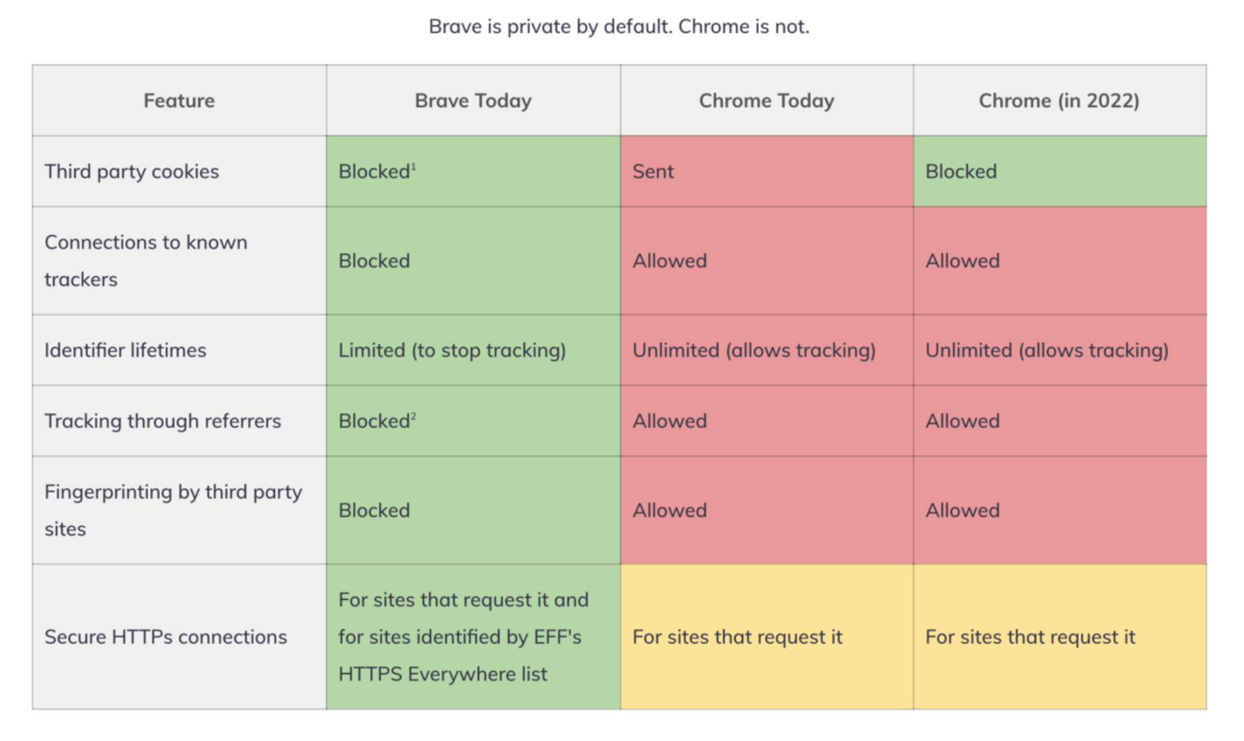Click the Chrome (in 2022) header
This screenshot has height=741, width=1244.
point(1059,101)
